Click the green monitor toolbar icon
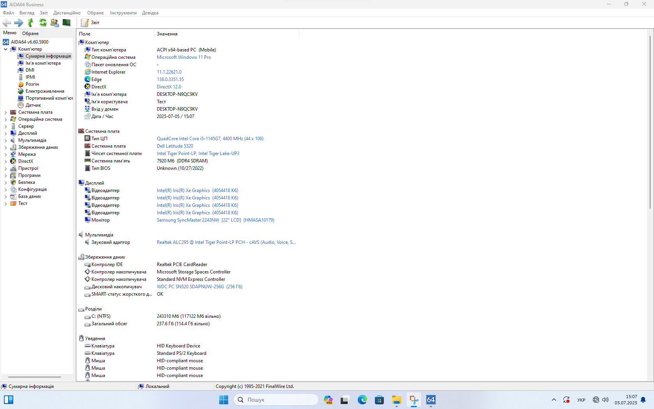 [67, 23]
